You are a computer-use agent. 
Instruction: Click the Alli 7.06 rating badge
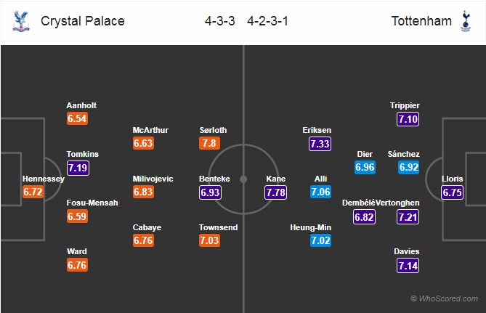tap(320, 192)
